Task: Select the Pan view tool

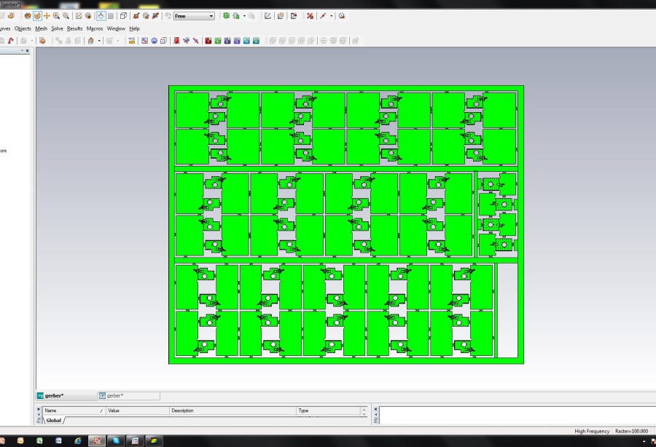Action: [x=47, y=15]
